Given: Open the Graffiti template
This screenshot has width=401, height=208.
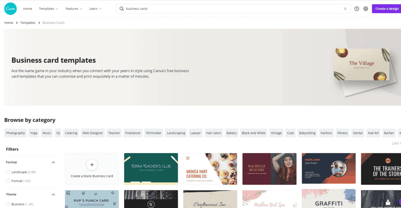Looking at the screenshot, I should pyautogui.click(x=329, y=199).
